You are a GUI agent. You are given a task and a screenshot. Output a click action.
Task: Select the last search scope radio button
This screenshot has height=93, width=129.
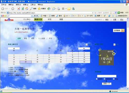pyautogui.click(x=114, y=79)
